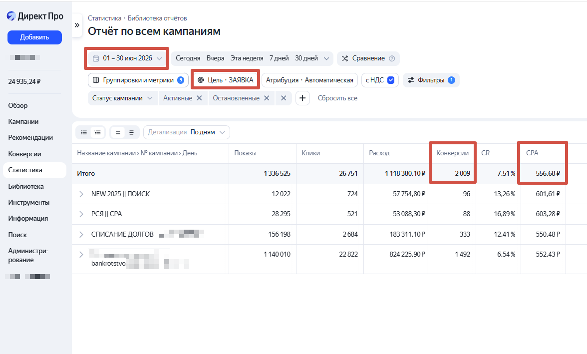
Task: Click calendar icon in date range picker
Action: point(96,58)
